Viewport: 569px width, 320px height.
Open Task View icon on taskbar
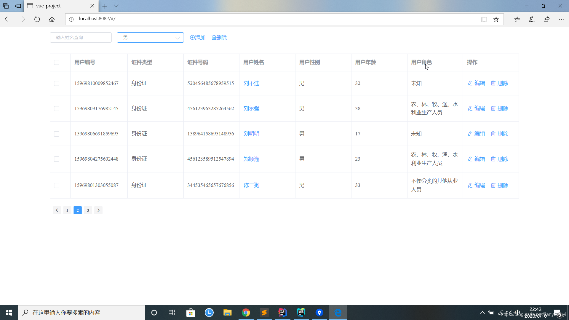[172, 313]
